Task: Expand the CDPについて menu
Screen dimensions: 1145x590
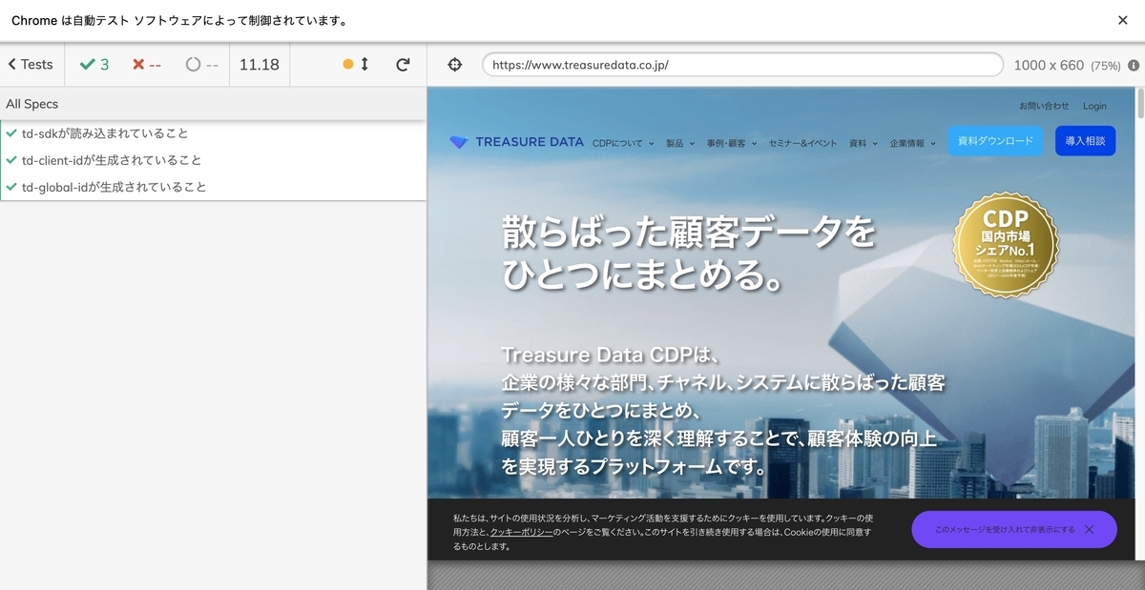Action: [x=622, y=143]
